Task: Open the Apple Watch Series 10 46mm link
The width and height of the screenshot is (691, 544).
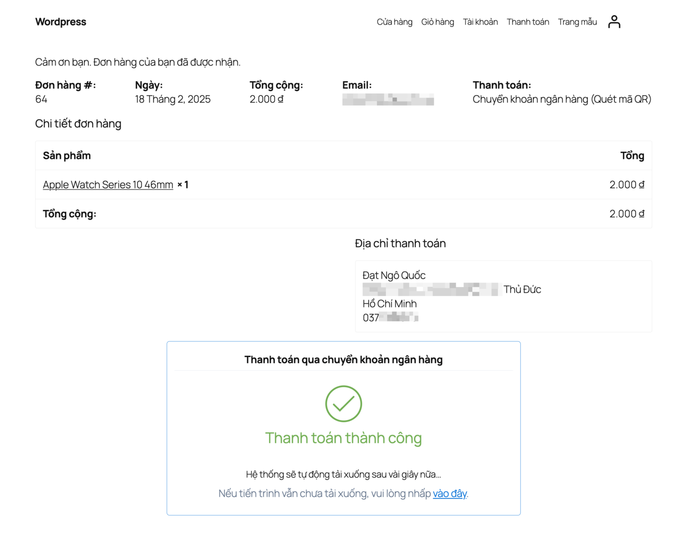Action: click(x=108, y=185)
